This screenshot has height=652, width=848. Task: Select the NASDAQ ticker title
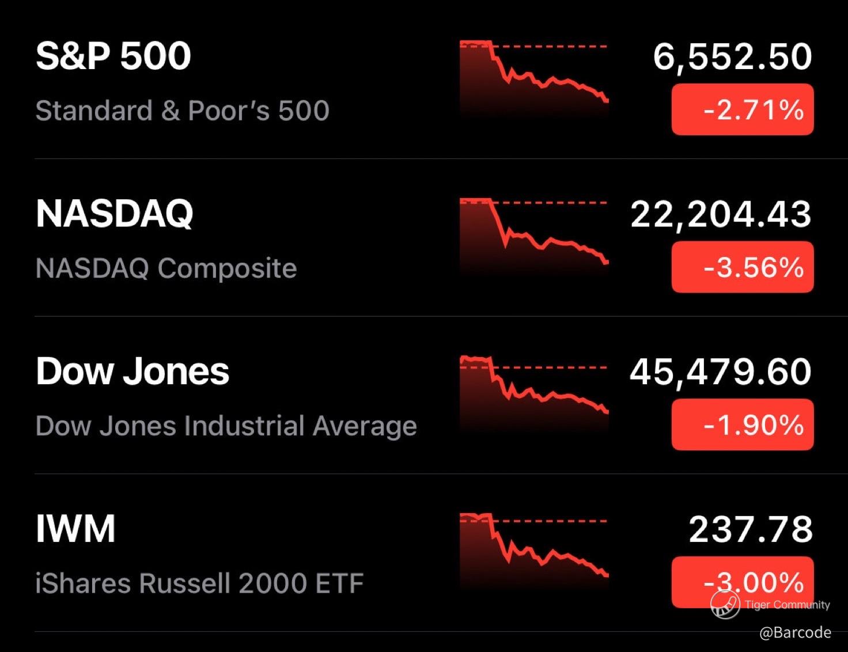click(114, 214)
